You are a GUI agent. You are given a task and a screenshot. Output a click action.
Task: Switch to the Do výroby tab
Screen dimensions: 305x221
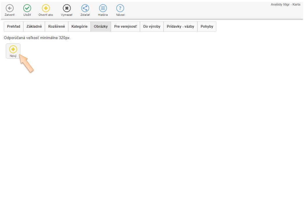coord(152,27)
